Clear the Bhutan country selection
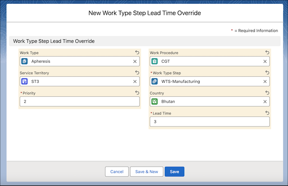The image size is (288, 186). coord(265,102)
